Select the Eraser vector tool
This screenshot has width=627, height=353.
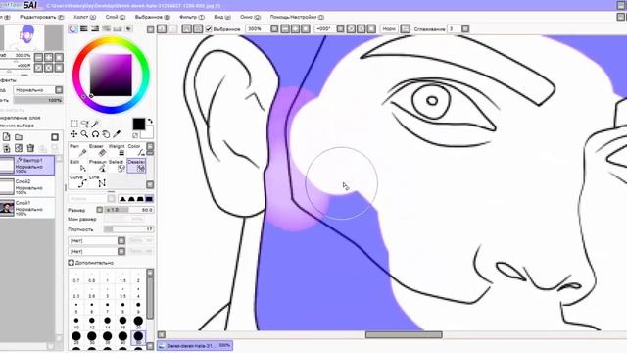pyautogui.click(x=97, y=150)
